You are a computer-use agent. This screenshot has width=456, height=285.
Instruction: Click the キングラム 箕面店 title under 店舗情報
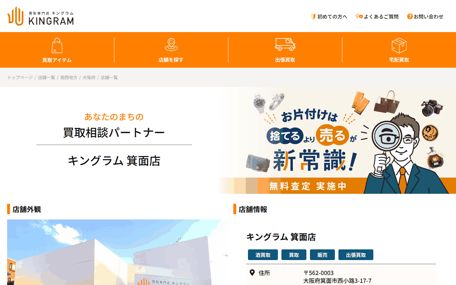click(x=281, y=237)
